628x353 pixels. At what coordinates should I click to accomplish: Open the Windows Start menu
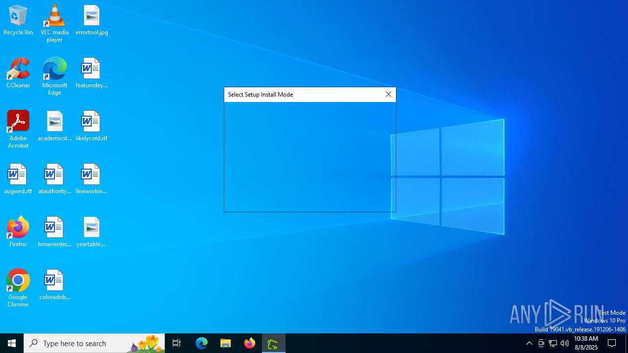pos(12,343)
